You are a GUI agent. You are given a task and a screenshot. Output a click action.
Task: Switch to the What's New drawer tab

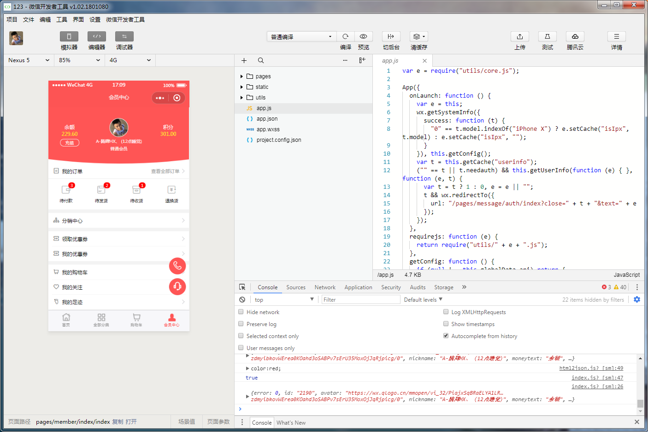291,422
